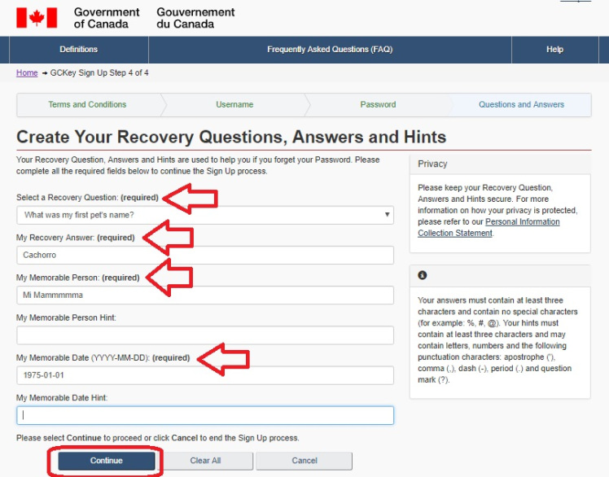Image resolution: width=609 pixels, height=477 pixels.
Task: Click the Canadian flag icon
Action: tap(37, 18)
